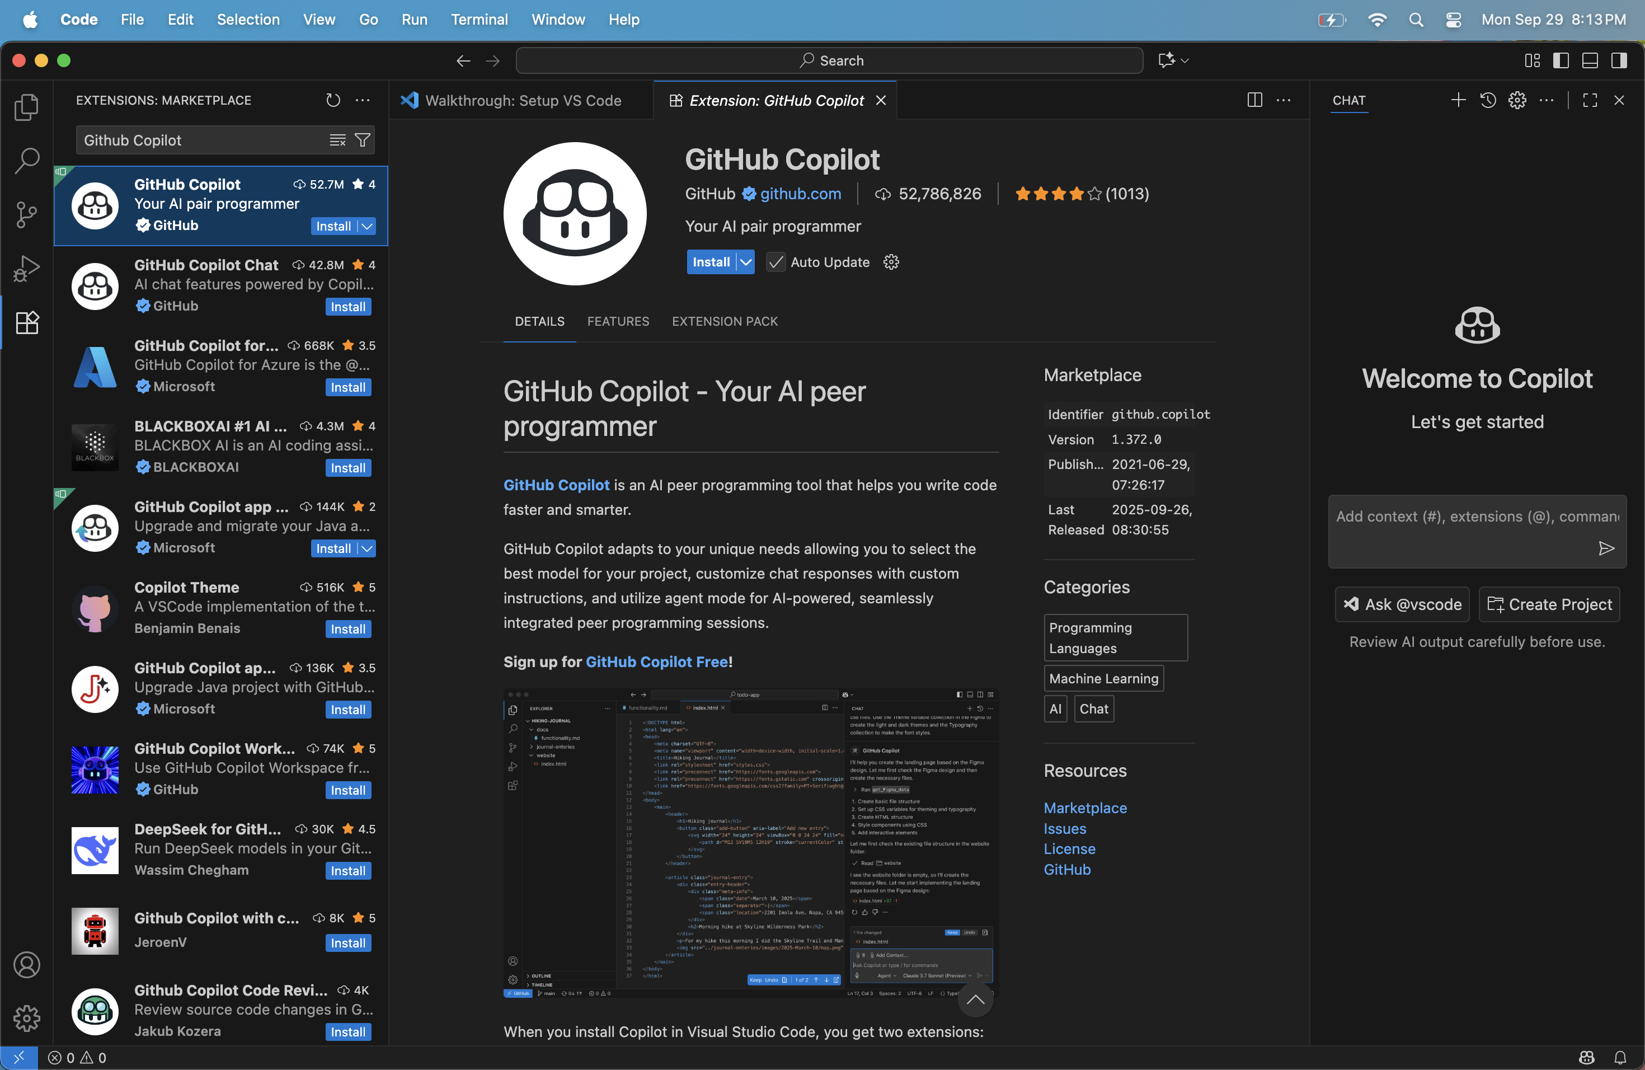Install DeepSeek for GitHub extension
Screen dimensions: 1645x1070
347,871
